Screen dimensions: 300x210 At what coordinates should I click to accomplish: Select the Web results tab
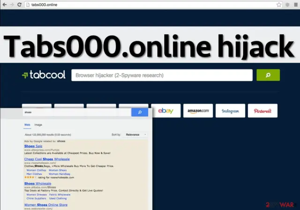point(27,125)
